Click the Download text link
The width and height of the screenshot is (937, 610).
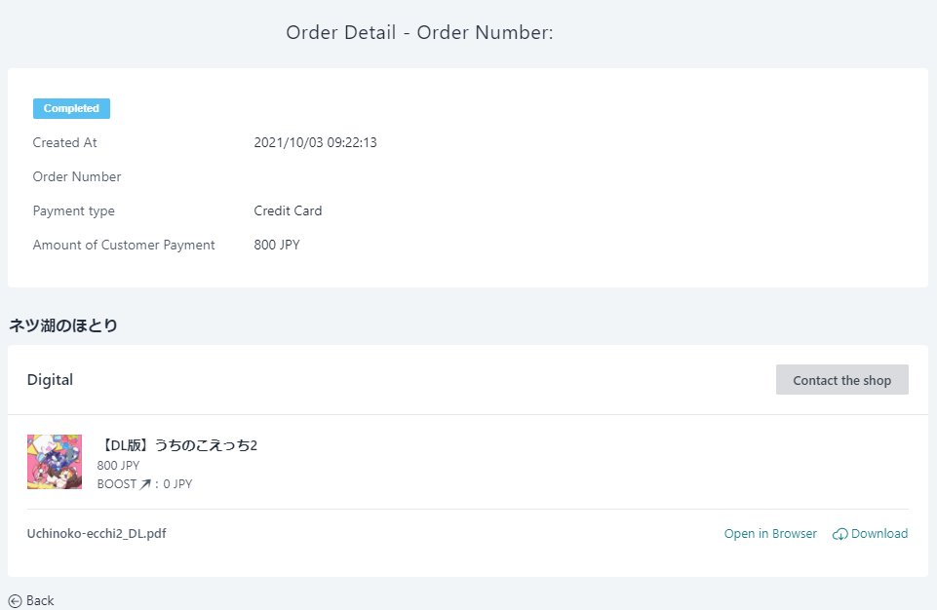point(879,534)
